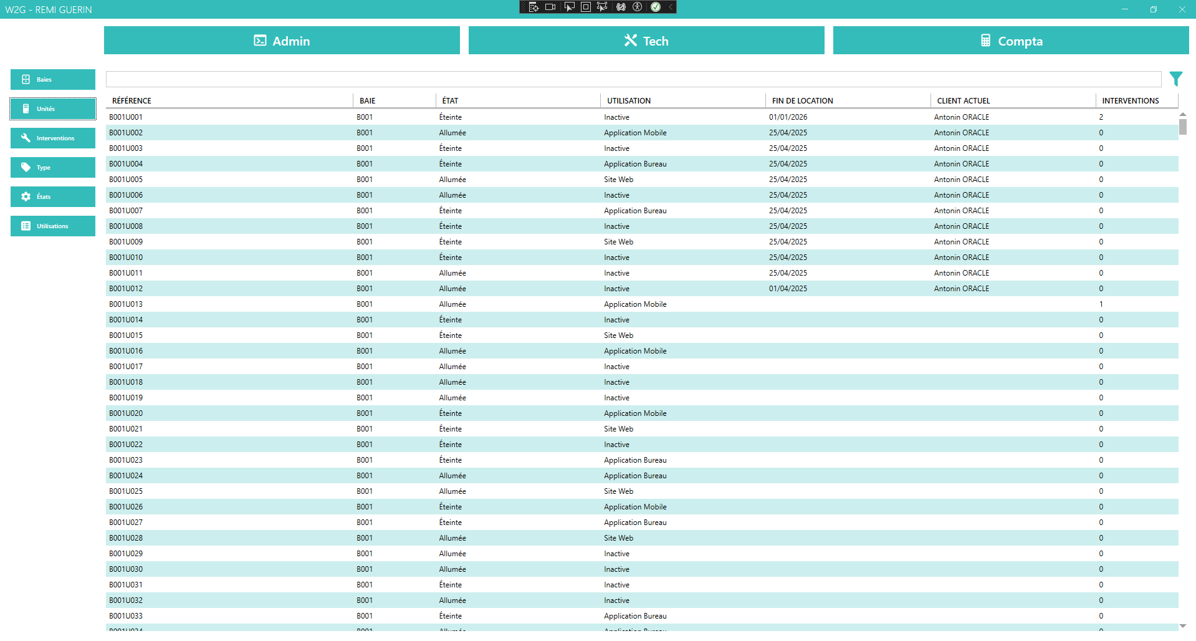1196x641 pixels.
Task: Click Site Web in row B001U005
Action: (x=618, y=180)
